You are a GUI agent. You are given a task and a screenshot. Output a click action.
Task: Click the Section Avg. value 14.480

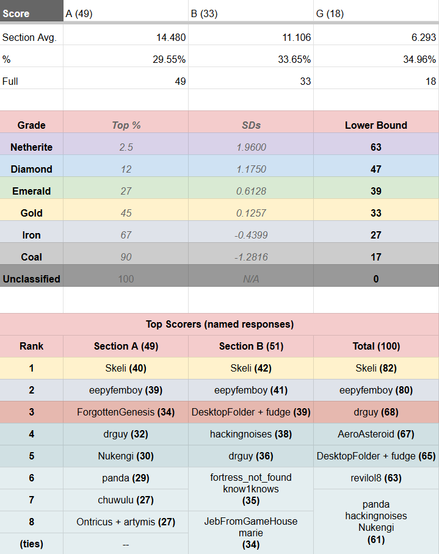(x=126, y=35)
